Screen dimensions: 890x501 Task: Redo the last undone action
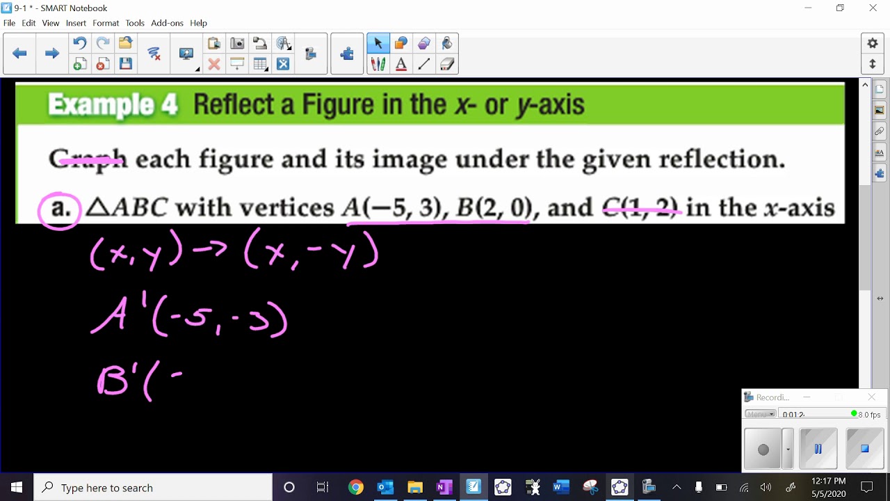(x=102, y=43)
